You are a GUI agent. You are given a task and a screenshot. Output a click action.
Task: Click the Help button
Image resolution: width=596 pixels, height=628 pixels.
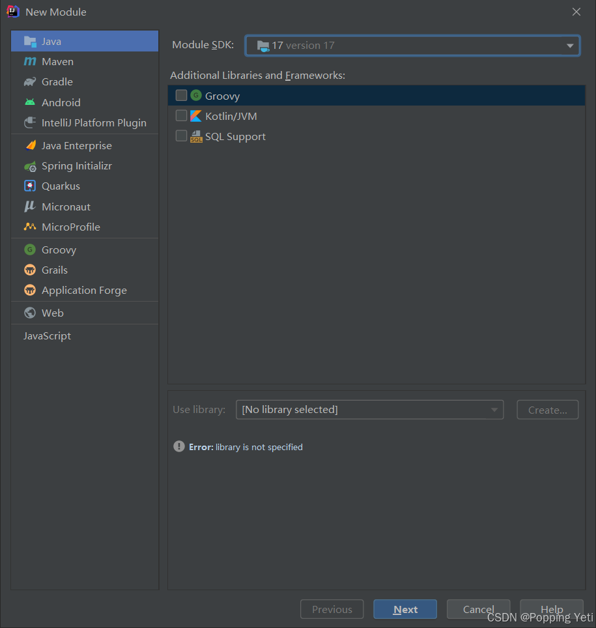(552, 609)
